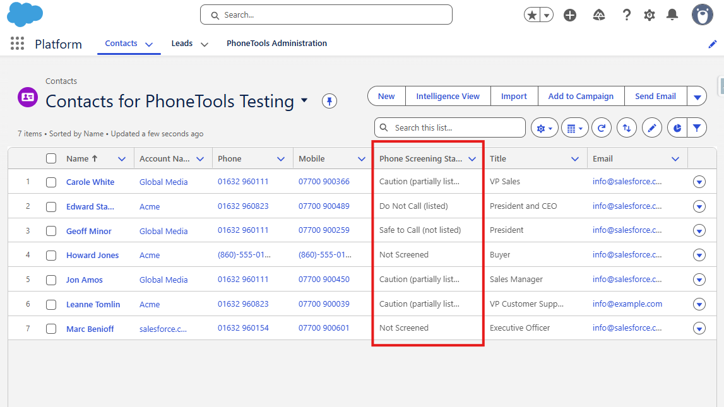Open the Help question mark icon
Viewport: 724px width, 407px height.
pos(626,15)
